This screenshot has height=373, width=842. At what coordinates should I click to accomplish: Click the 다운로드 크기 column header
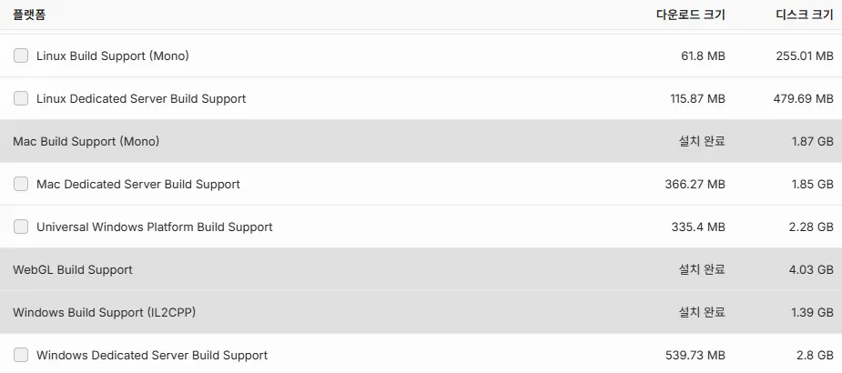[691, 15]
